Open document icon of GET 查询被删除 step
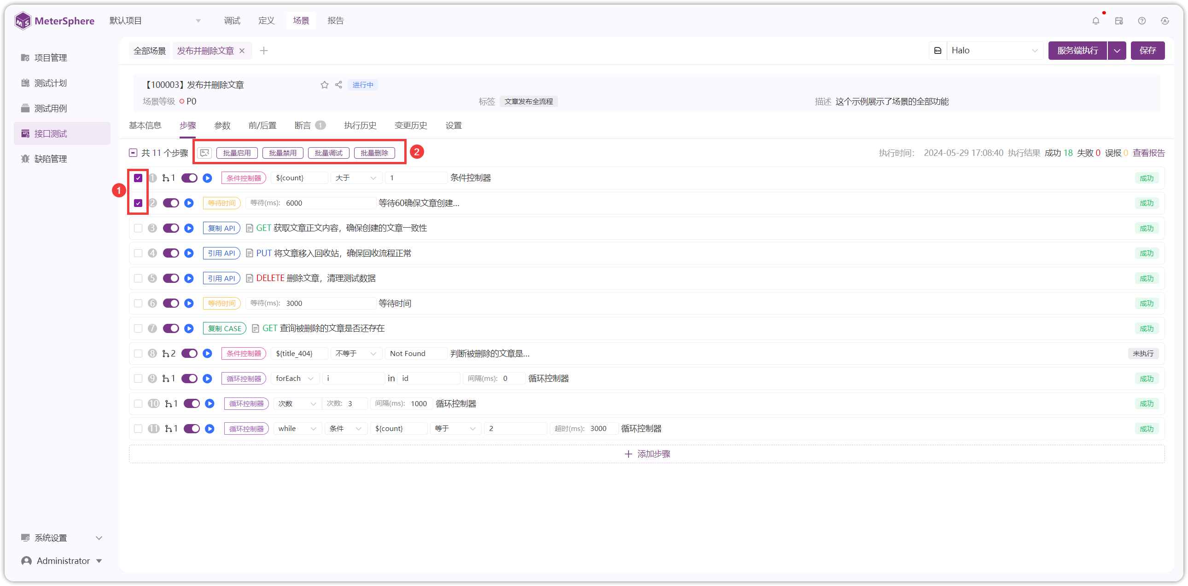 click(x=256, y=328)
